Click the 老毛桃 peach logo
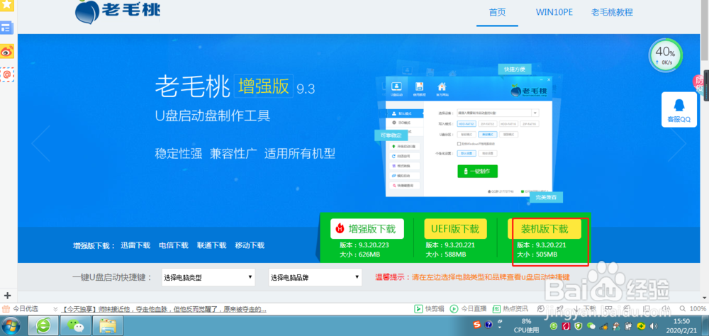Viewport: 709px width, 336px height. coord(118,12)
